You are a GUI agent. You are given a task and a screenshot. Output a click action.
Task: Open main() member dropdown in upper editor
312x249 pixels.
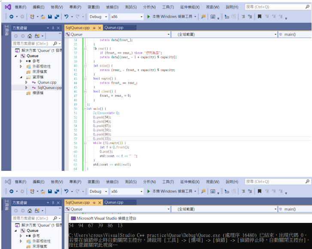click(x=295, y=34)
